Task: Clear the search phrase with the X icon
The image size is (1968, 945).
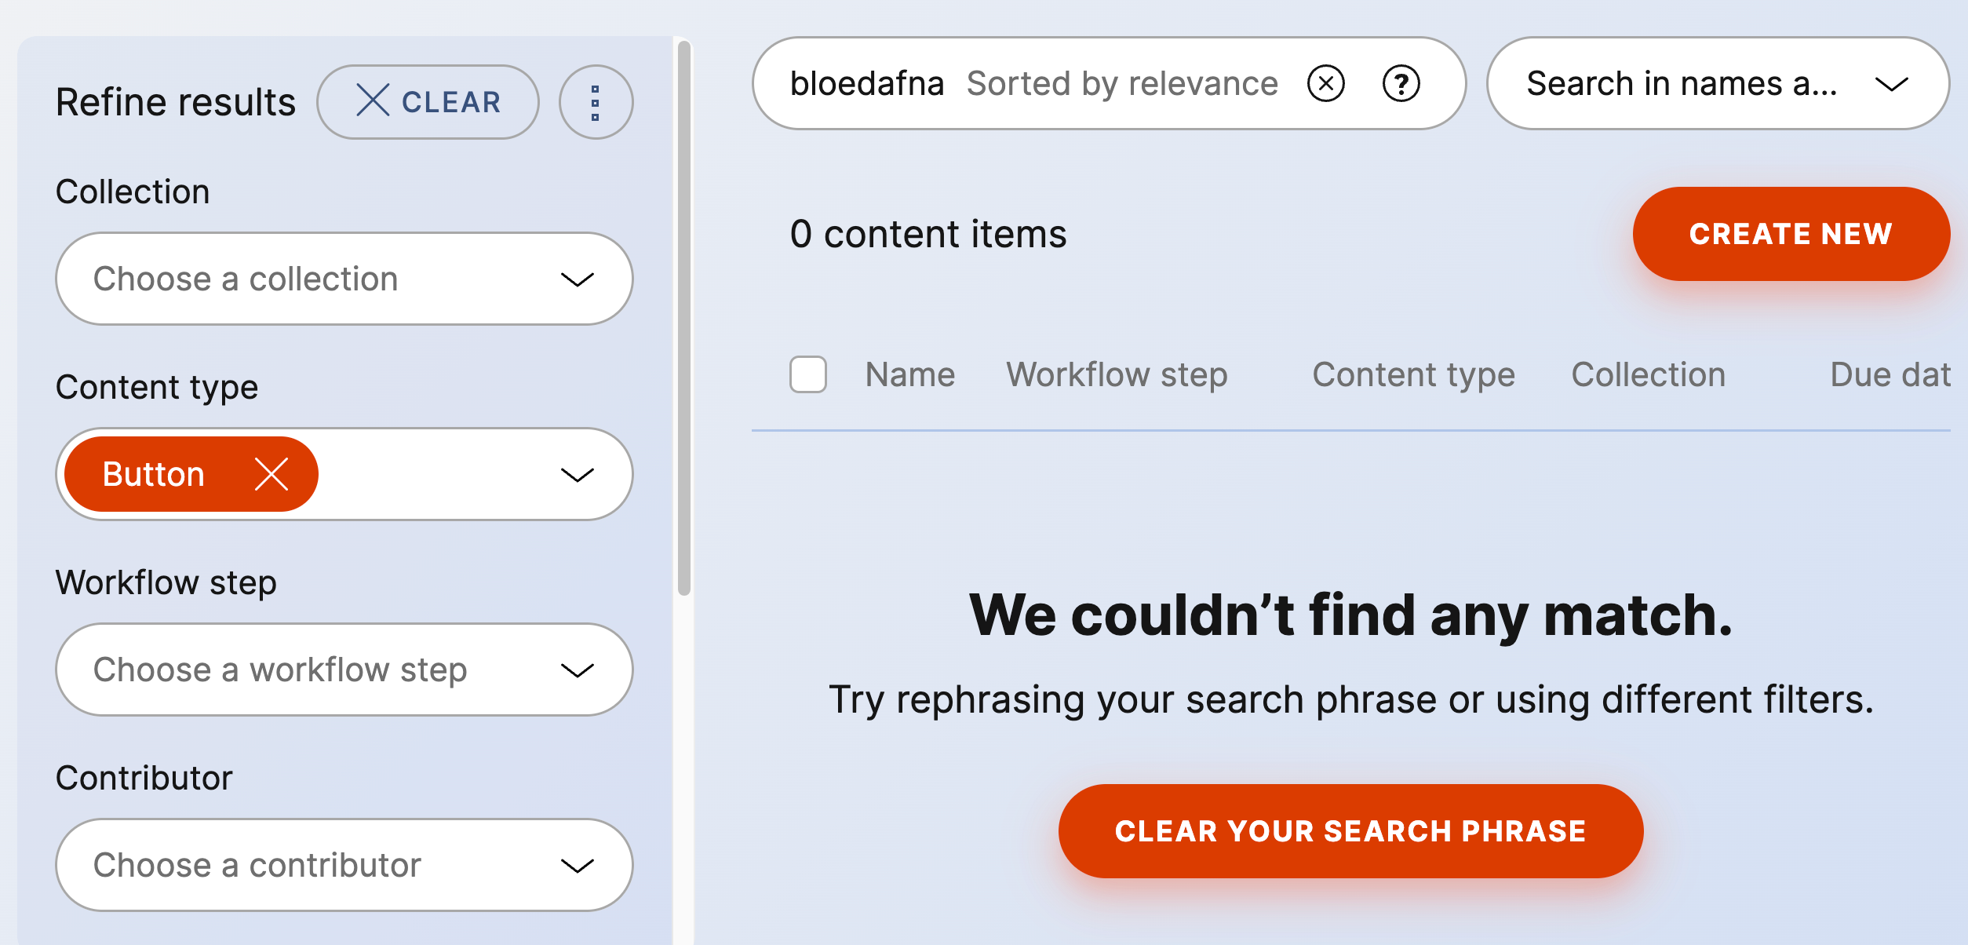Action: (x=1326, y=83)
